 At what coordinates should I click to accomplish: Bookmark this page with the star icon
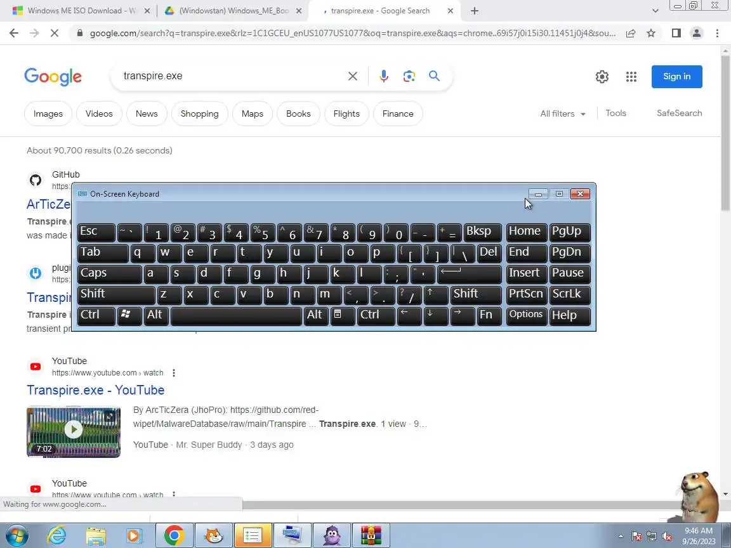(651, 33)
